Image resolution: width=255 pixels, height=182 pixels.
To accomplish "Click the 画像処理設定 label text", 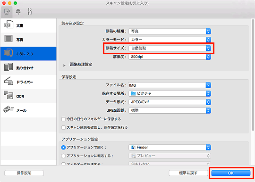I will coord(81,65).
